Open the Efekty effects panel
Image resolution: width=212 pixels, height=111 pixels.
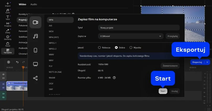click(x=8, y=31)
